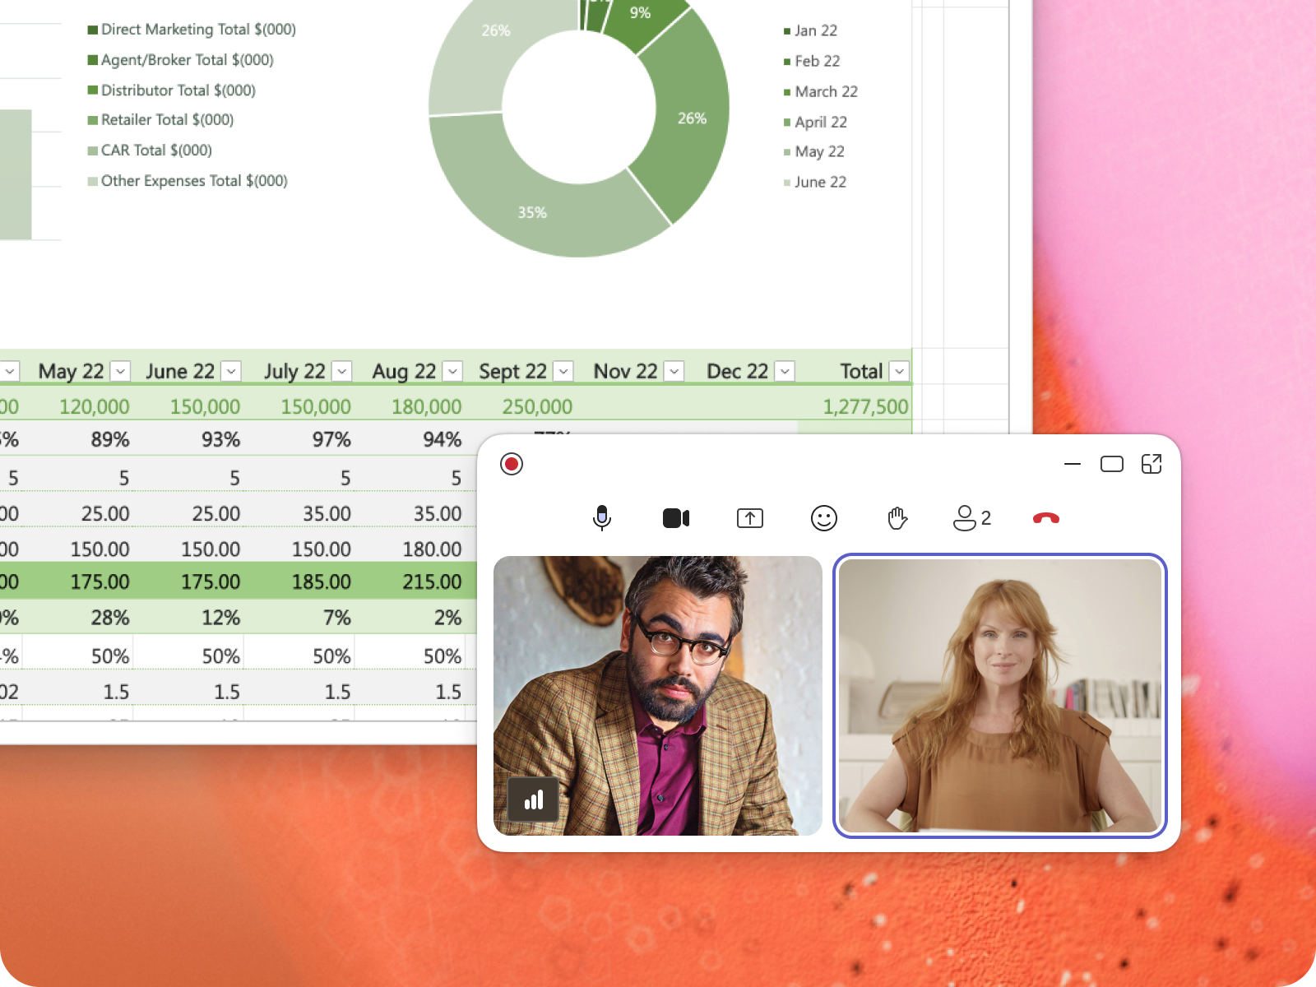Screen dimensions: 1316x987
Task: Minimize the call window
Action: (x=1073, y=464)
